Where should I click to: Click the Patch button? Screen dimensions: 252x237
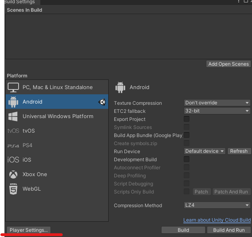point(202,192)
